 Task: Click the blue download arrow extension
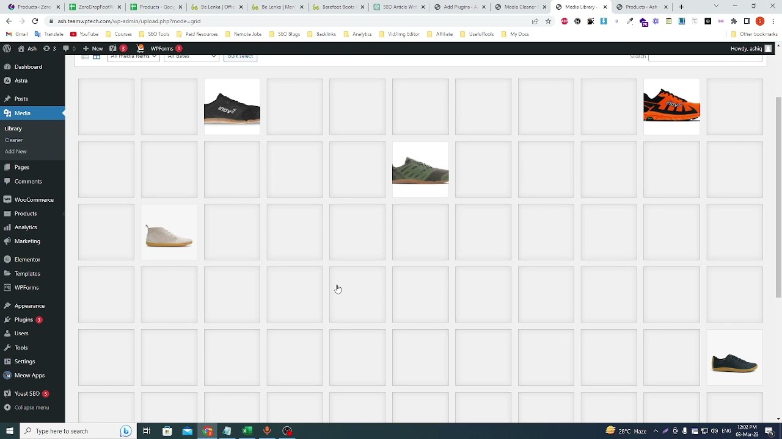[603, 21]
